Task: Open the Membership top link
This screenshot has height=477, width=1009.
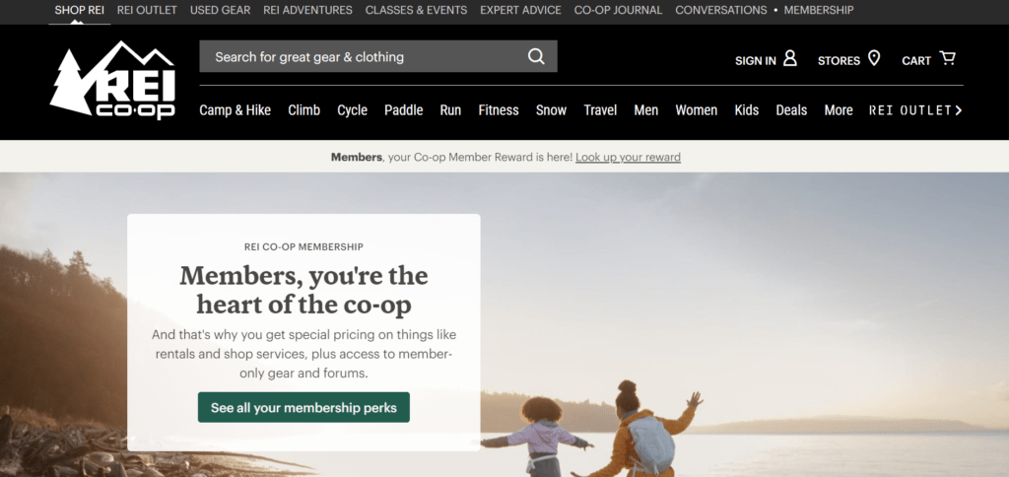Action: (819, 10)
